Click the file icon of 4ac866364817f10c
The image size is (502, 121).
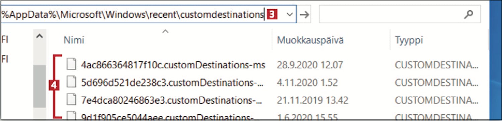(x=71, y=64)
